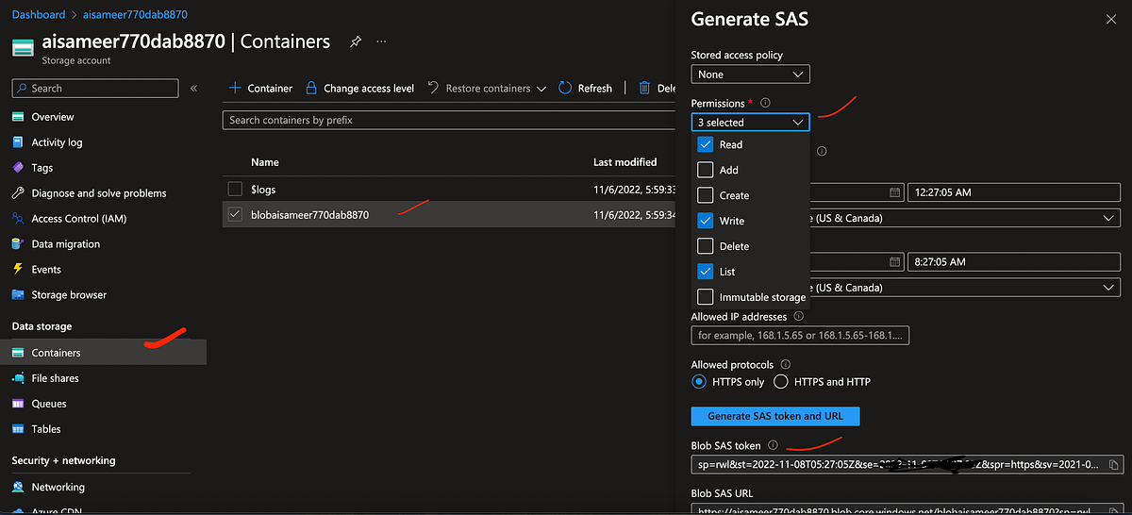Close the Generate SAS panel
This screenshot has height=515, width=1132.
coord(1111,20)
